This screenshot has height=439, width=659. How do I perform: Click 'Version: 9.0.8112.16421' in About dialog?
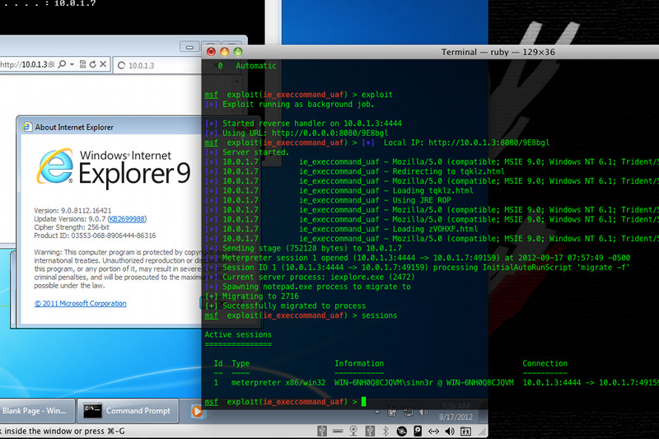(72, 211)
